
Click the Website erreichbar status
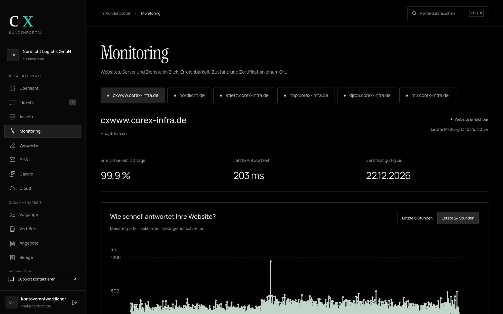point(469,119)
